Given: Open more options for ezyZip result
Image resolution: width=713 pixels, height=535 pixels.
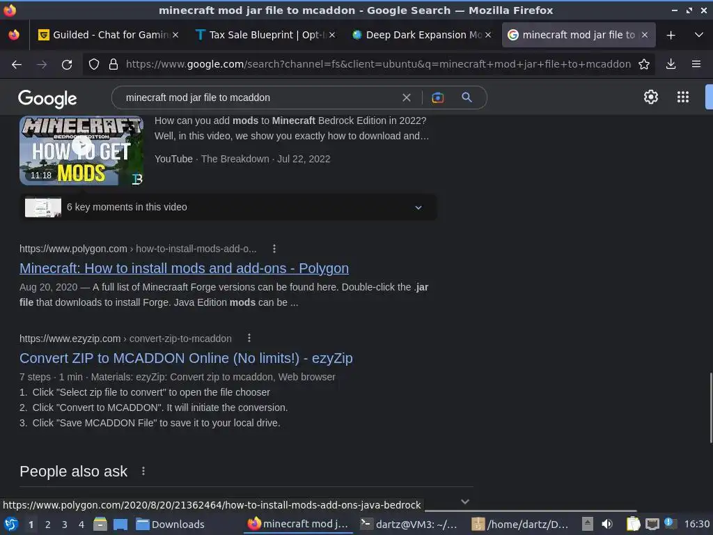Looking at the screenshot, I should point(249,338).
